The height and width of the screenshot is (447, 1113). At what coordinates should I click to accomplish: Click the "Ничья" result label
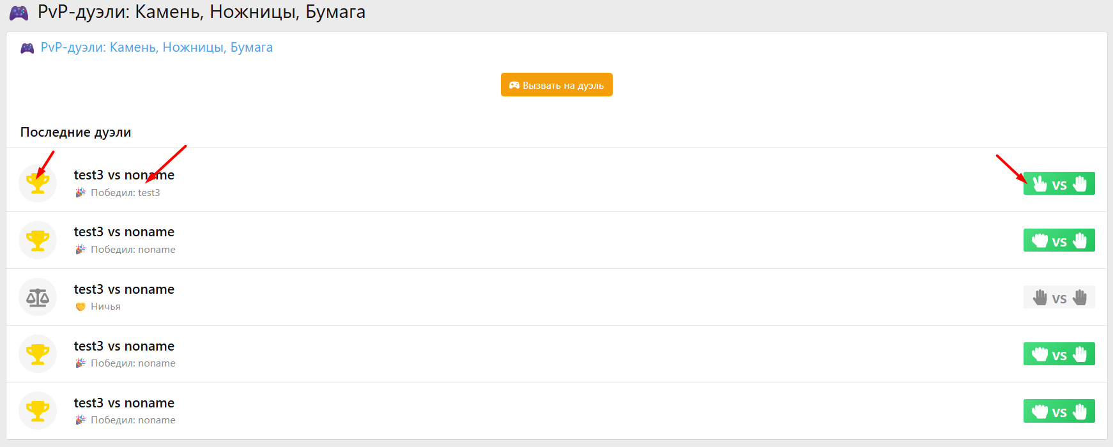click(x=105, y=307)
